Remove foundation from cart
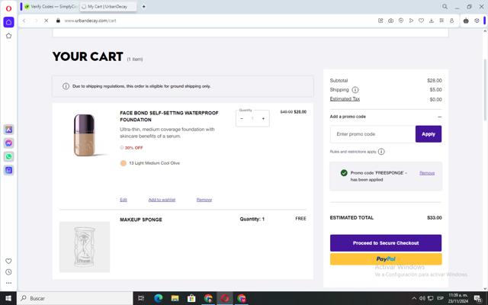The height and width of the screenshot is (305, 488). coord(204,200)
